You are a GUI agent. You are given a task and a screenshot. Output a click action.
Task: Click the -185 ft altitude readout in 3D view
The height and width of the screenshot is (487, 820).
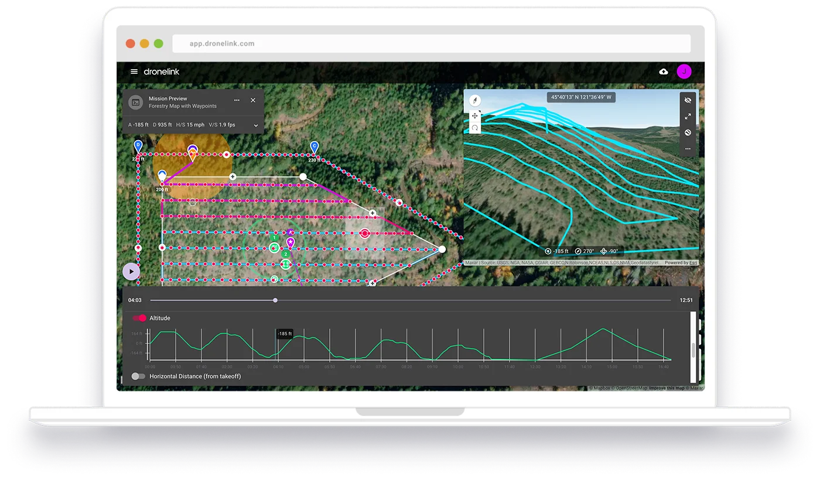pyautogui.click(x=556, y=251)
